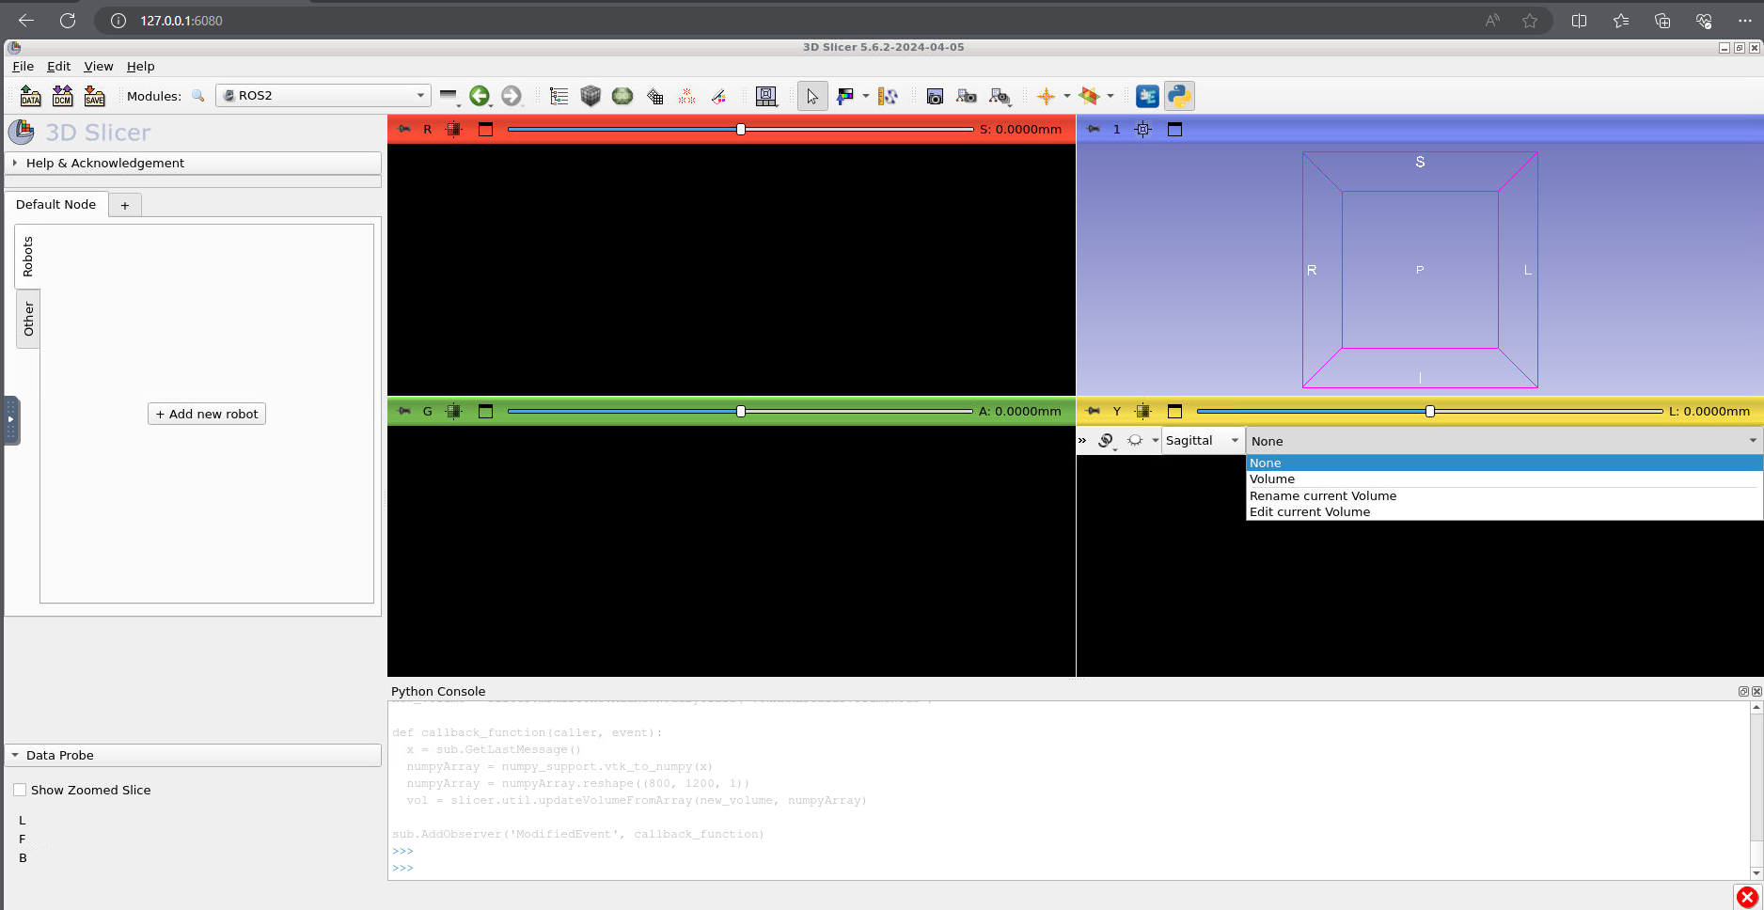Viewport: 1764px width, 910px height.
Task: Open the Add Data (DATA) icon
Action: [30, 96]
